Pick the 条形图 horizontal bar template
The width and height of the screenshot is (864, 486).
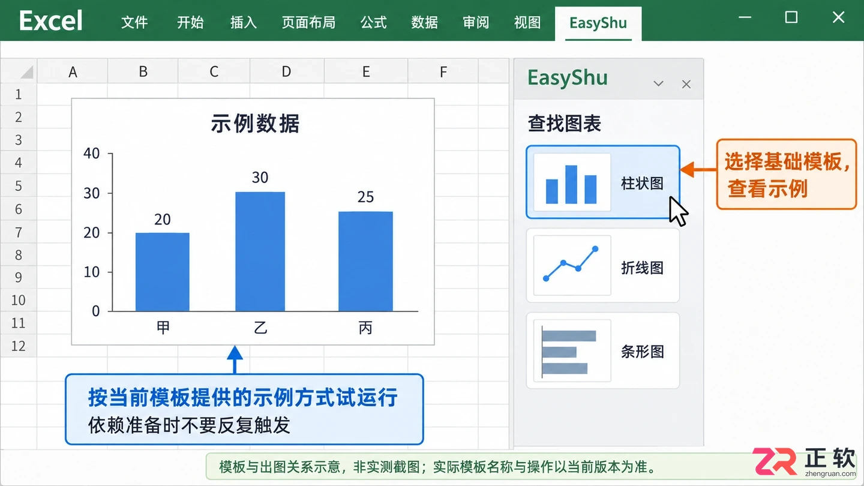[x=603, y=351]
